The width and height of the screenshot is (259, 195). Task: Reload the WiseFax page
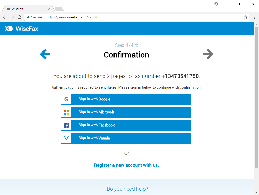click(20, 17)
